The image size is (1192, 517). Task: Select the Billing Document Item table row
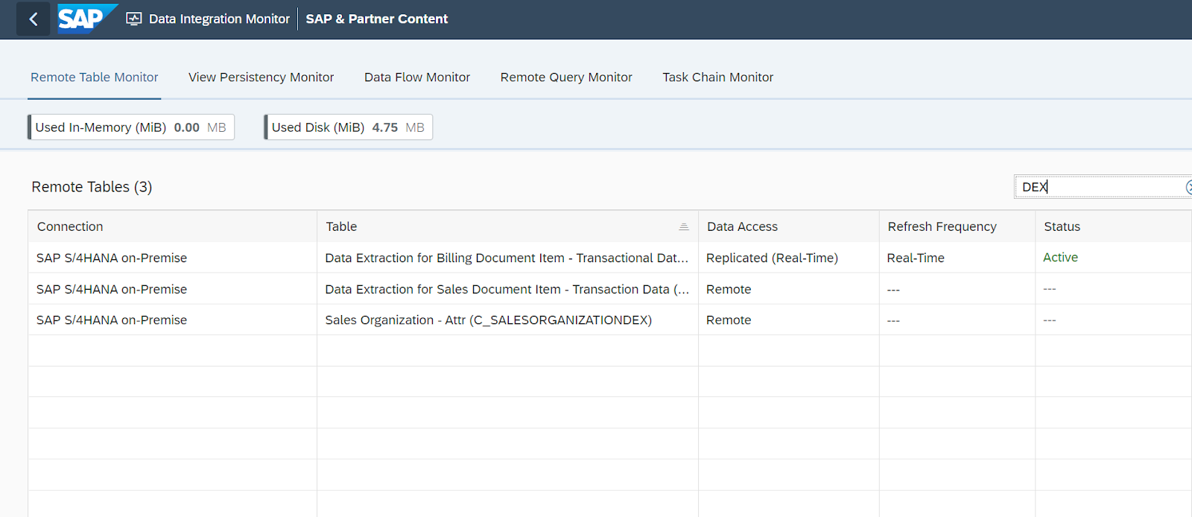coord(609,258)
